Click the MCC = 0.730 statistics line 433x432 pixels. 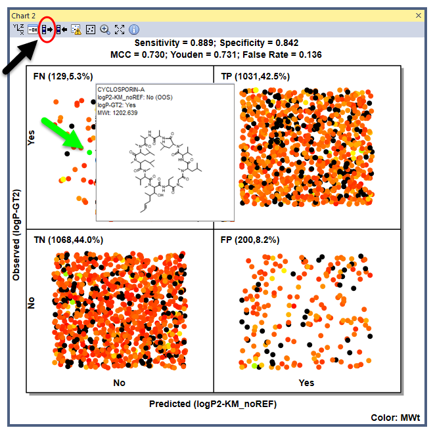(216, 54)
